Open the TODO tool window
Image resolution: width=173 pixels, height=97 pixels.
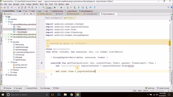point(56,88)
